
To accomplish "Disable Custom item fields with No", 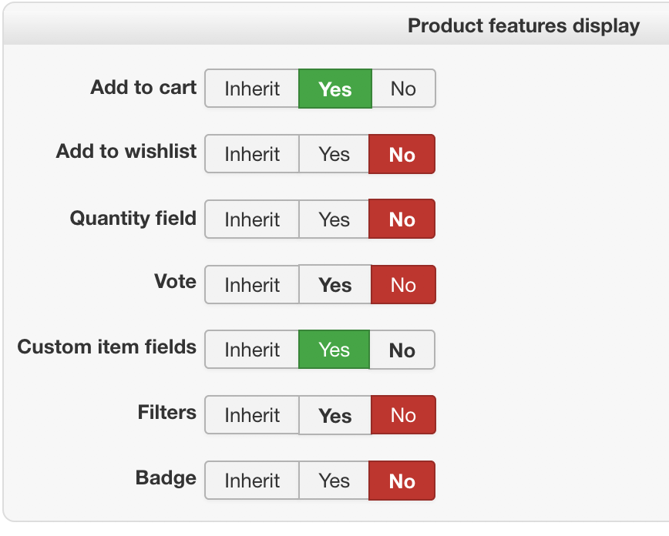I will [x=402, y=350].
